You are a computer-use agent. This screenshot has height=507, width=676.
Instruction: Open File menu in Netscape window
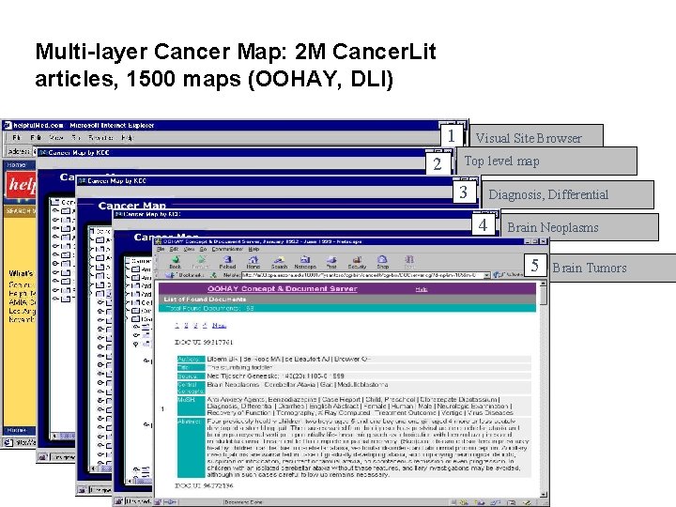coord(161,249)
